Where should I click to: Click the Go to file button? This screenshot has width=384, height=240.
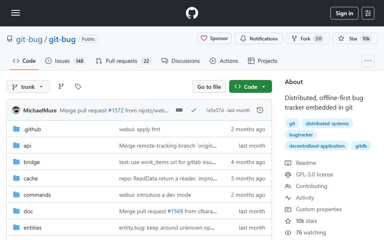(x=209, y=87)
